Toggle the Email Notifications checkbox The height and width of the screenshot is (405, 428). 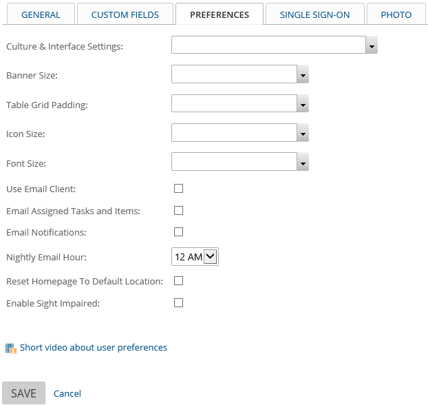click(x=178, y=231)
